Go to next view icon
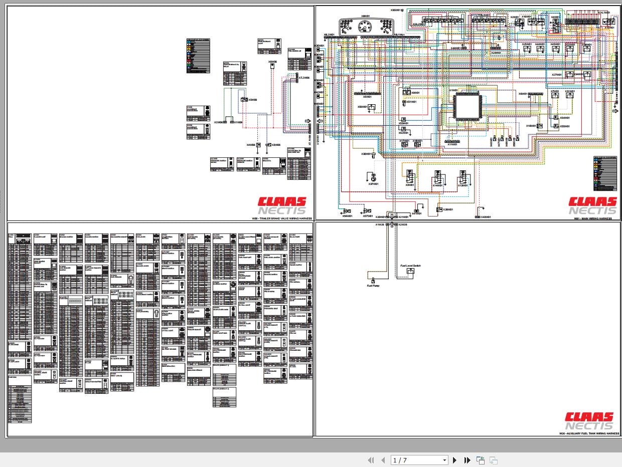622x467 pixels. (x=493, y=460)
